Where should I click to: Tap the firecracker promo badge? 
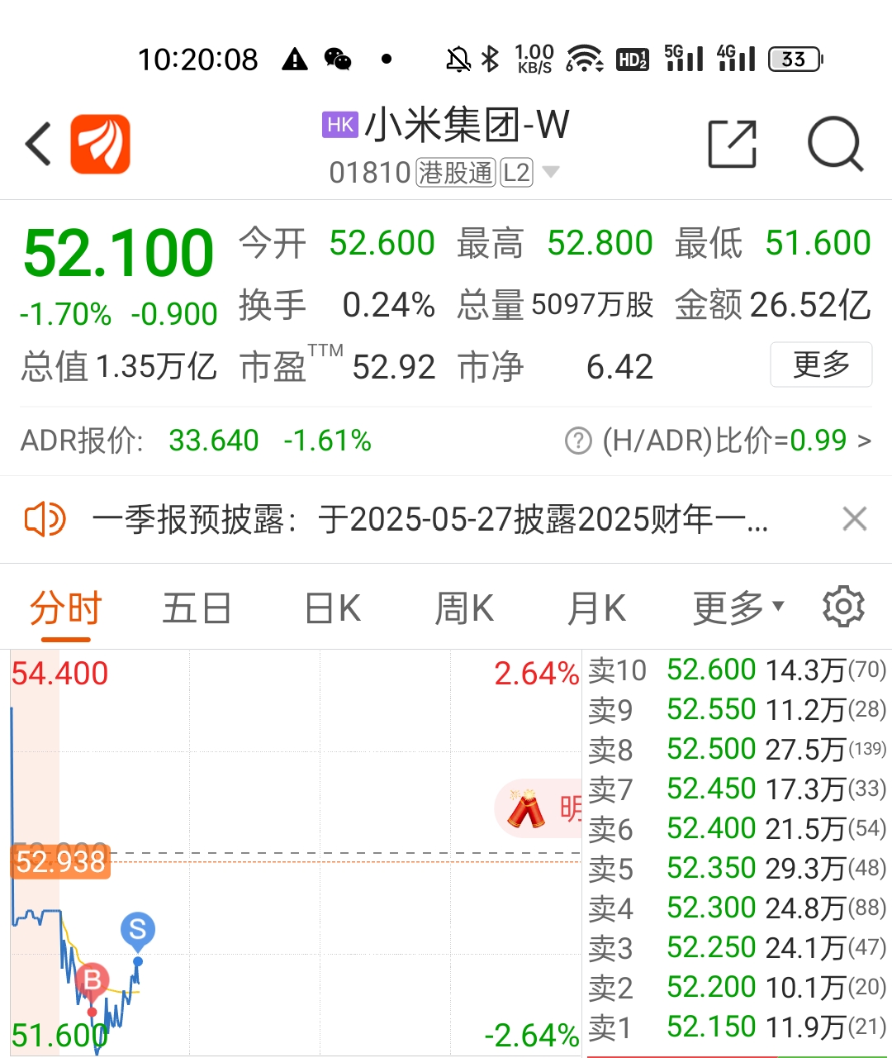coord(539,808)
